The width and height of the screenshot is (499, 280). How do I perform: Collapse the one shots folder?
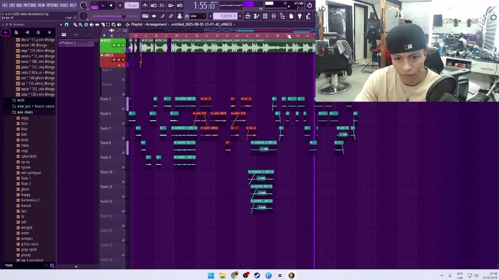[25, 112]
